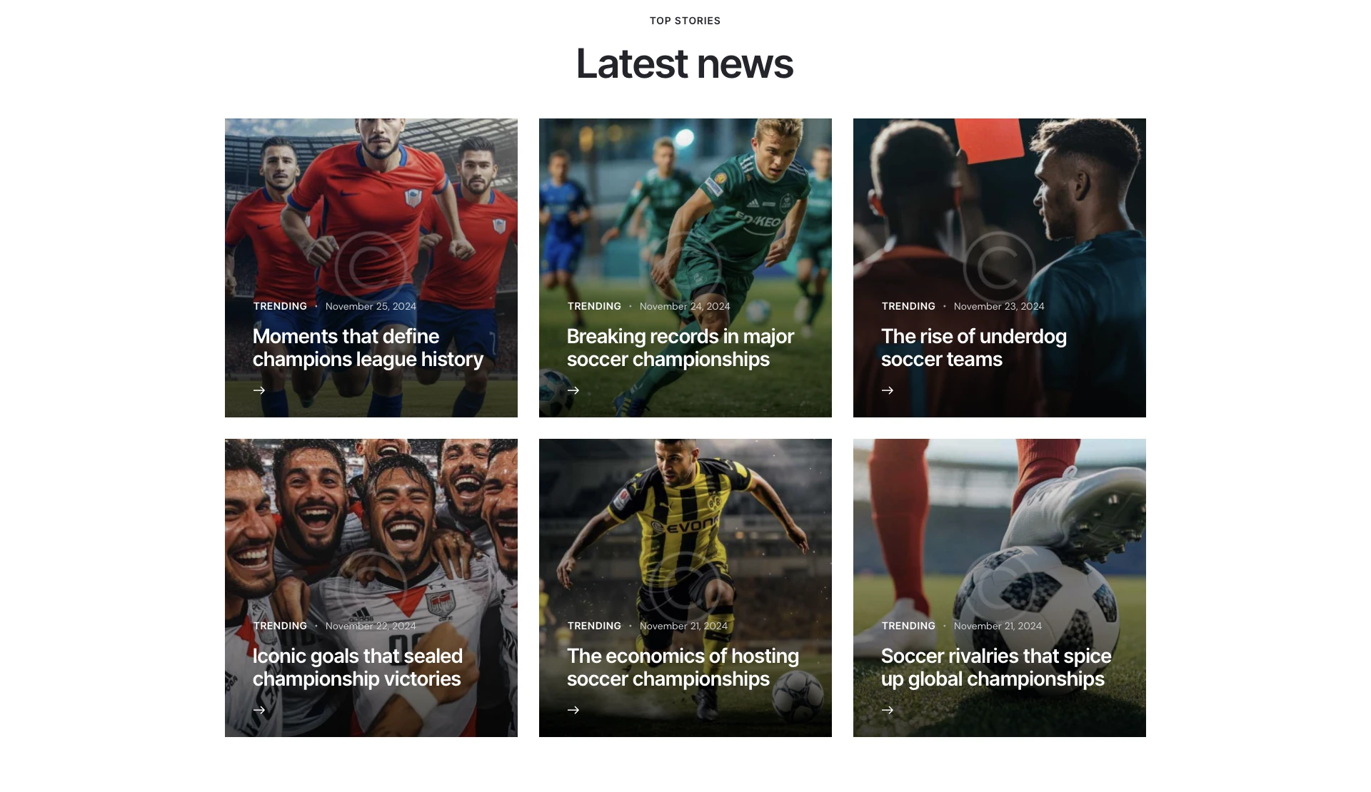This screenshot has height=792, width=1371.
Task: Click arrow icon under champions league history story
Action: [x=259, y=390]
